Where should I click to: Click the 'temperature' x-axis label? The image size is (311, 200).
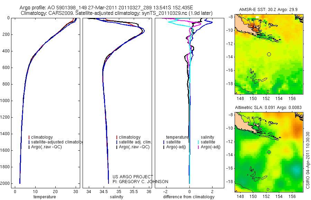(x=45, y=197)
